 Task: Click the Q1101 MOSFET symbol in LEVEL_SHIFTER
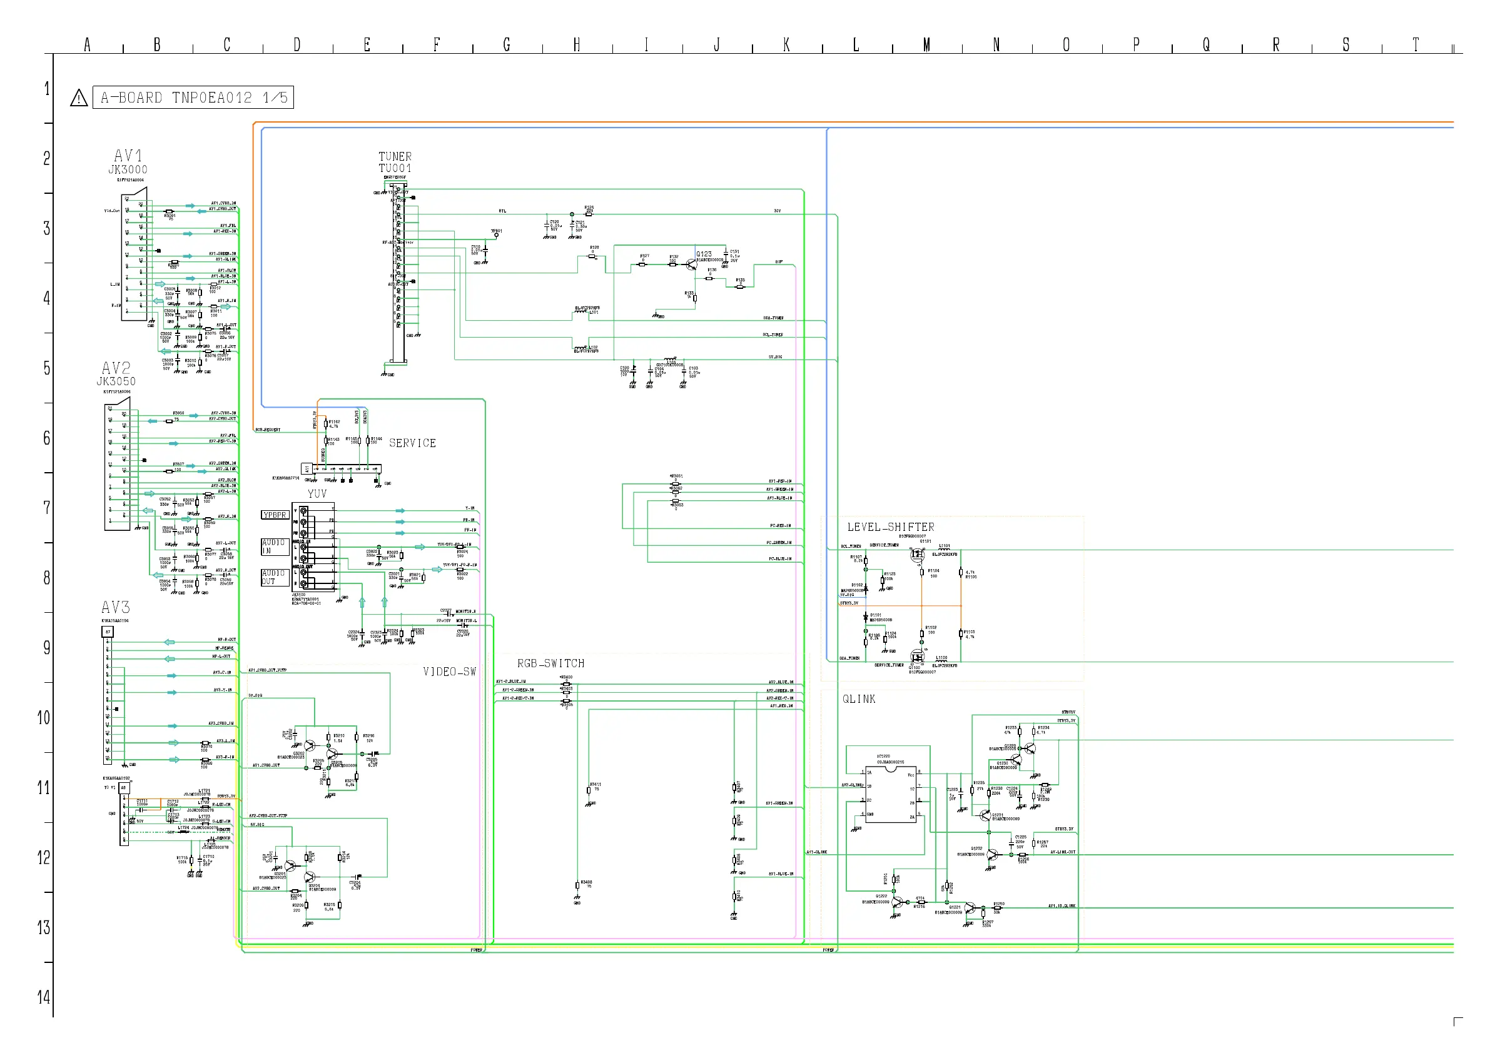917,556
